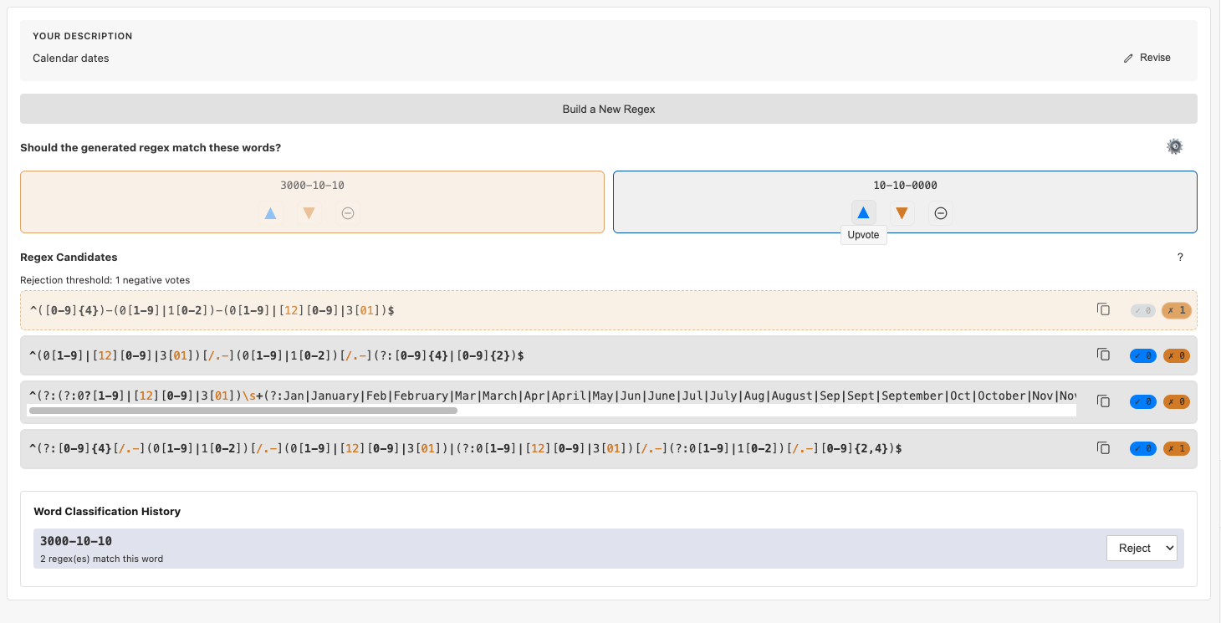
Task: Click "Build a New Regex"
Action: [x=609, y=109]
